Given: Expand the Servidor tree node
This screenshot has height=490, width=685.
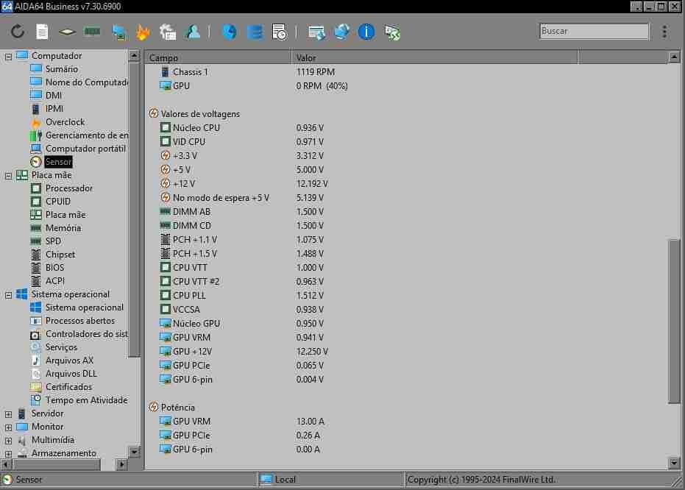Looking at the screenshot, I should (x=8, y=414).
